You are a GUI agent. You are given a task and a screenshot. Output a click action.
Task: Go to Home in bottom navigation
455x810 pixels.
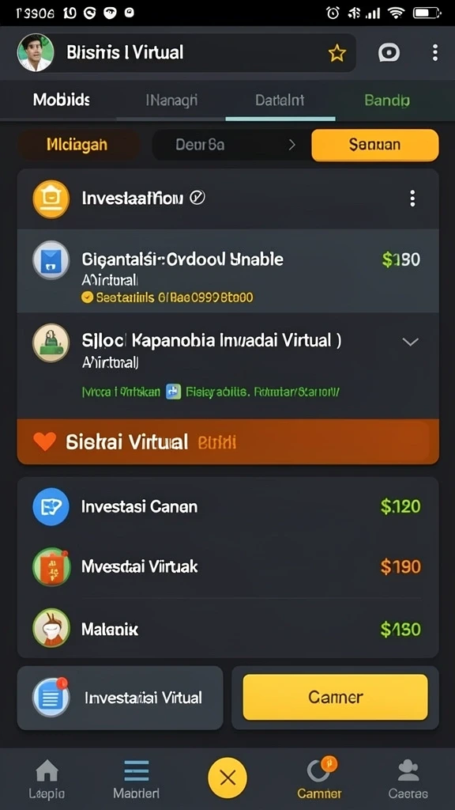47,779
